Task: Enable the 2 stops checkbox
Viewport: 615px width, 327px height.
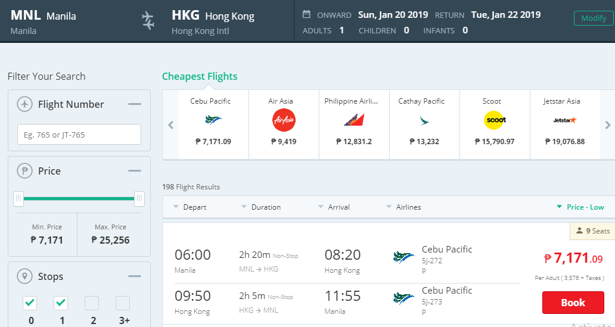Action: [x=92, y=303]
